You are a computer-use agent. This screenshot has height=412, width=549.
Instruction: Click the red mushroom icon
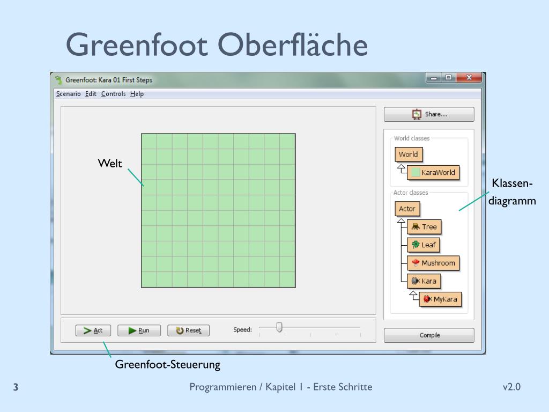tap(416, 263)
